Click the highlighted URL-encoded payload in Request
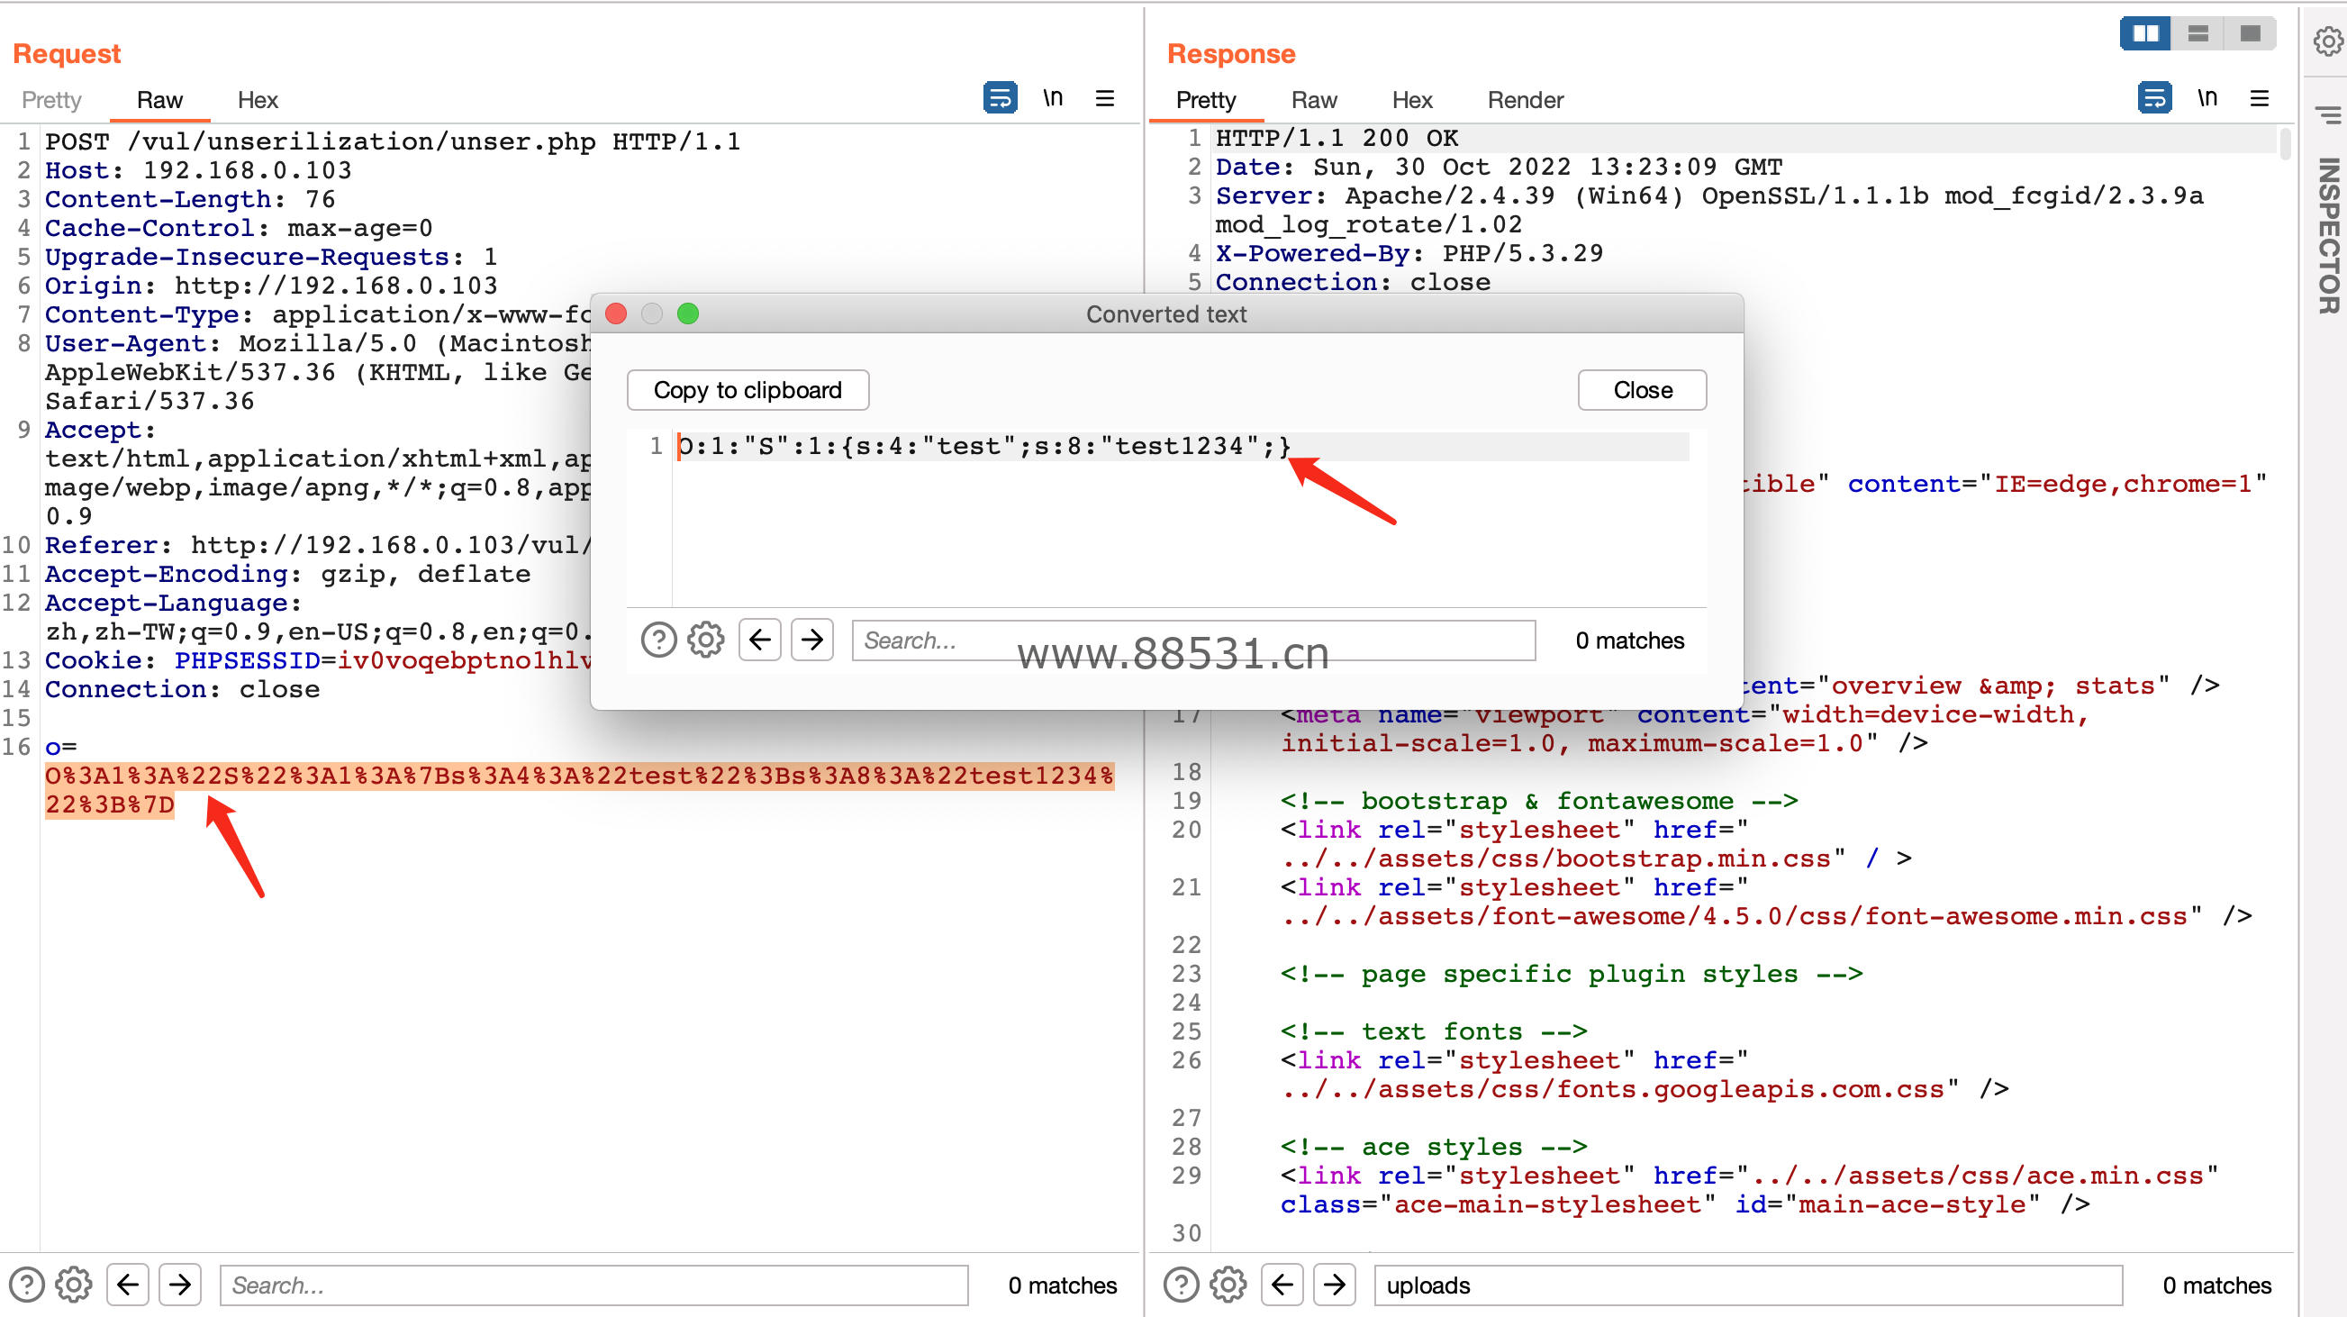This screenshot has width=2347, height=1317. (579, 790)
